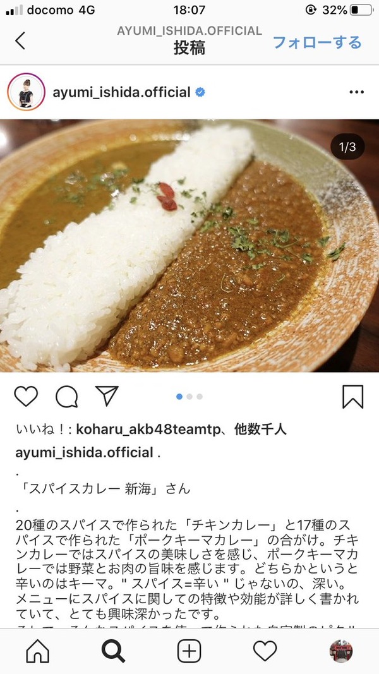Tap ayumi_ishida.official username in post header

click(x=122, y=92)
